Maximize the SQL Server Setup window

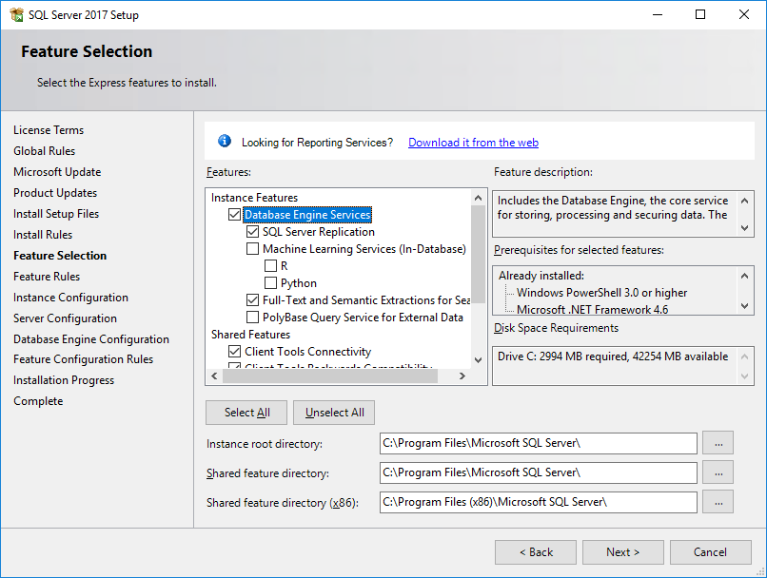tap(700, 14)
